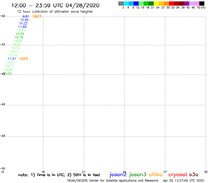Click the latitude axis label -50
208x183 pixels.
coord(3,169)
